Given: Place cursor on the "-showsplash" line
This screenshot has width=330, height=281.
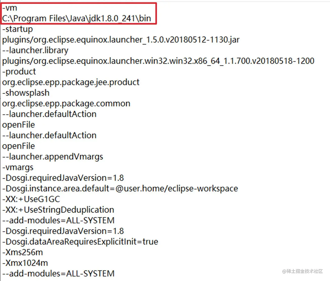Looking at the screenshot, I should click(x=26, y=93).
